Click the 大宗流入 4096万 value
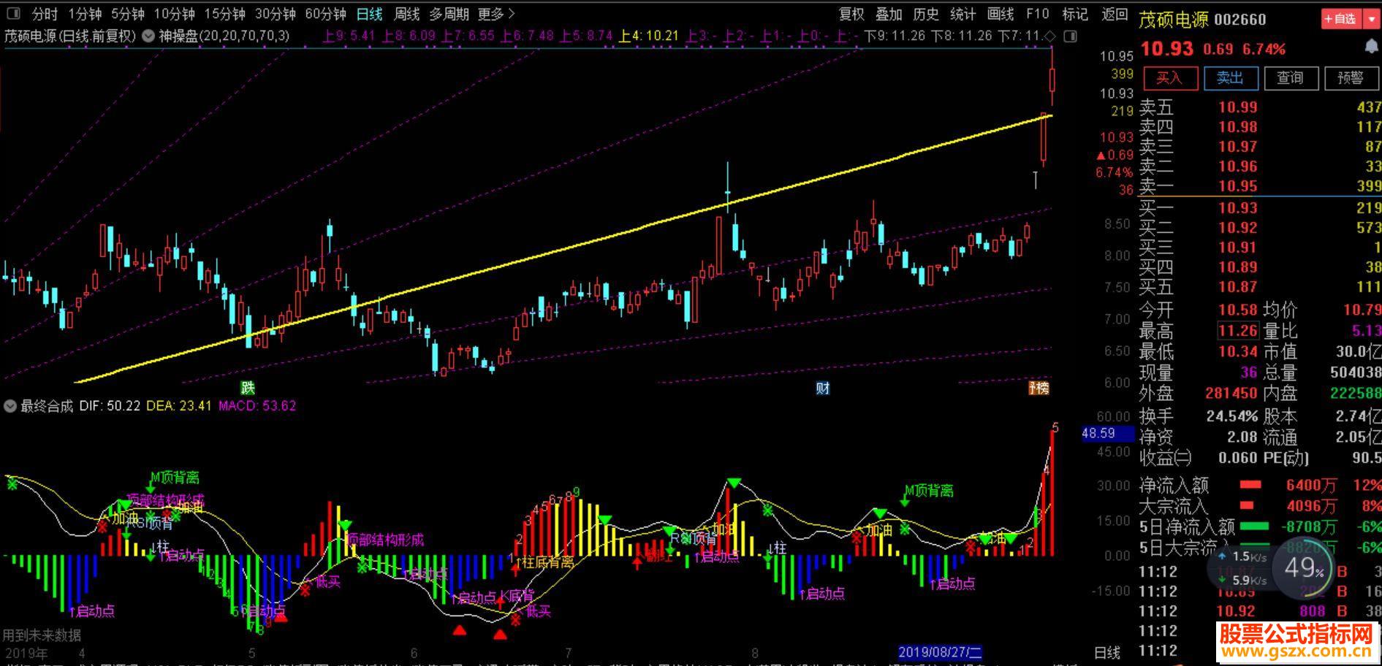1382x666 pixels. 1312,505
